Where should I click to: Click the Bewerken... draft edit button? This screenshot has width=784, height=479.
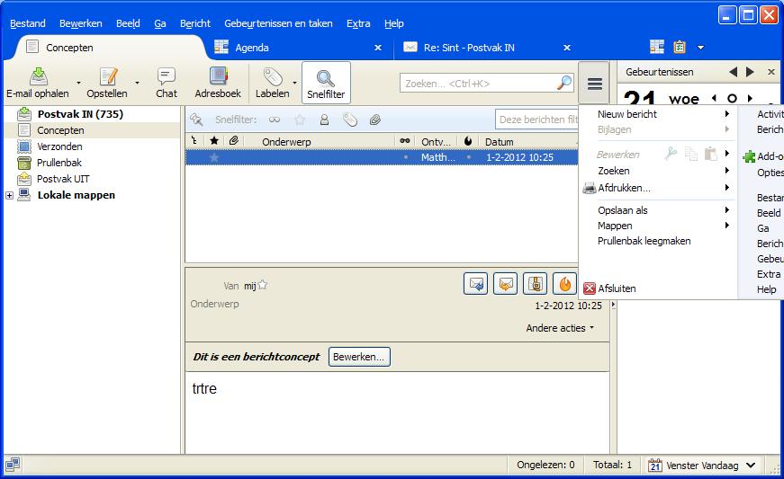tap(359, 357)
